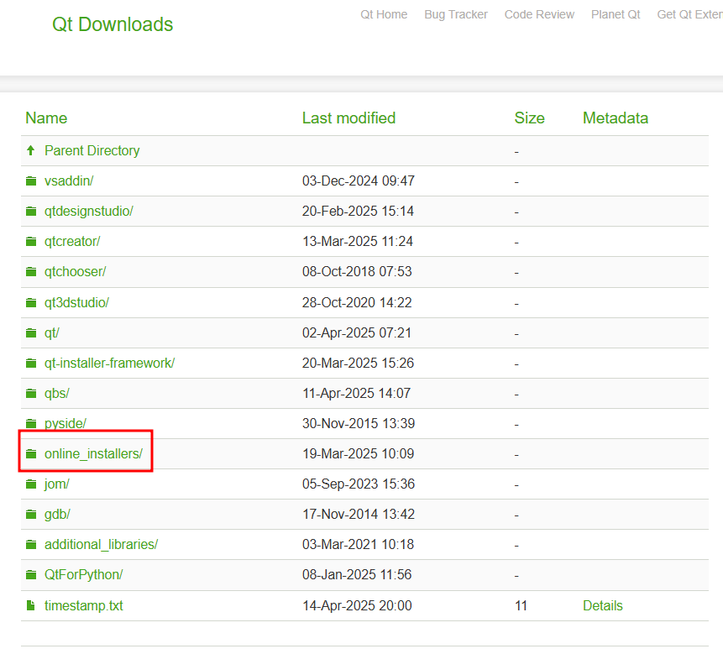This screenshot has width=723, height=654.
Task: Click the Qt Downloads page title
Action: coord(113,24)
